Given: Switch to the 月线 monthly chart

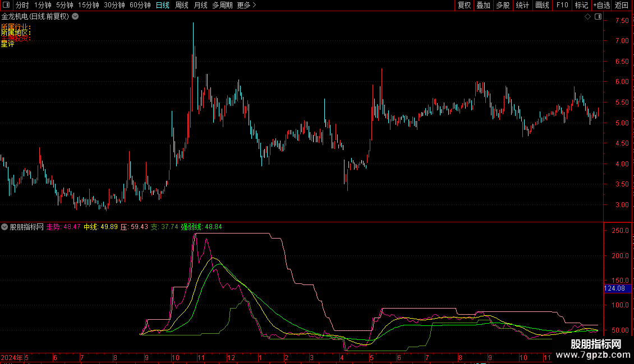Looking at the screenshot, I should pyautogui.click(x=200, y=5).
